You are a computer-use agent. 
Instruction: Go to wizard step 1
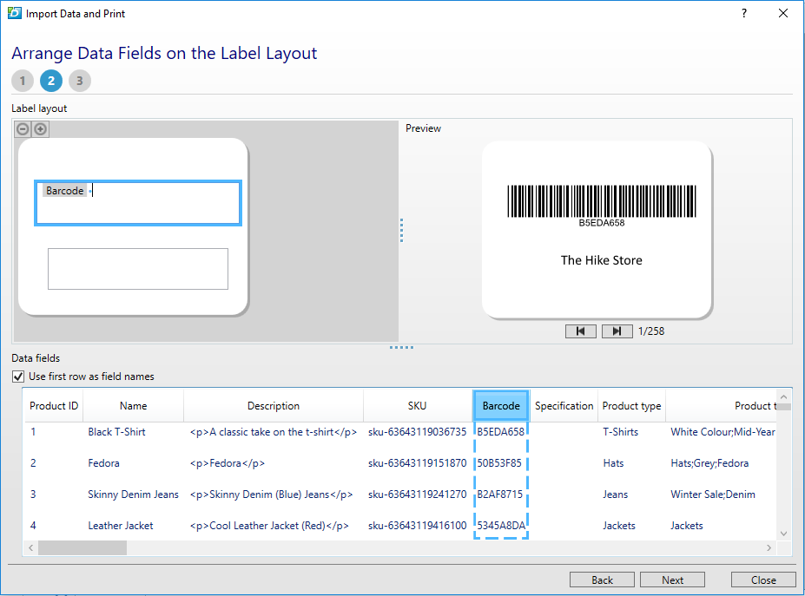23,81
